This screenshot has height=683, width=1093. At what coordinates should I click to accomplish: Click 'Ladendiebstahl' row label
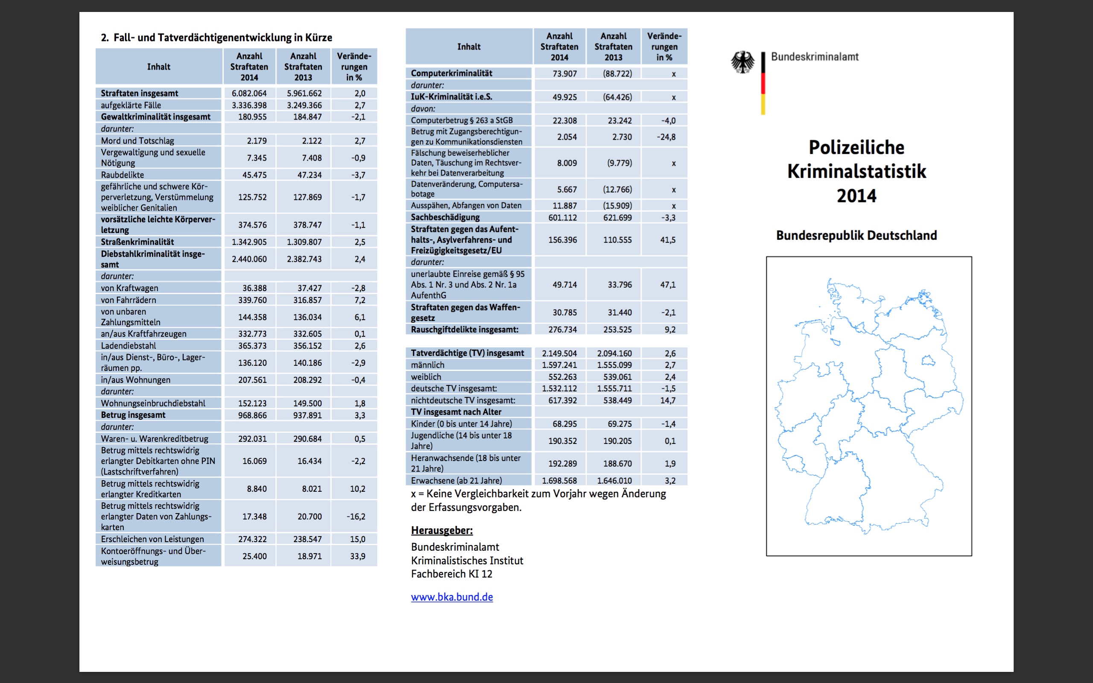[x=128, y=346]
